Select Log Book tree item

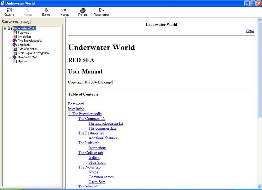click(24, 45)
